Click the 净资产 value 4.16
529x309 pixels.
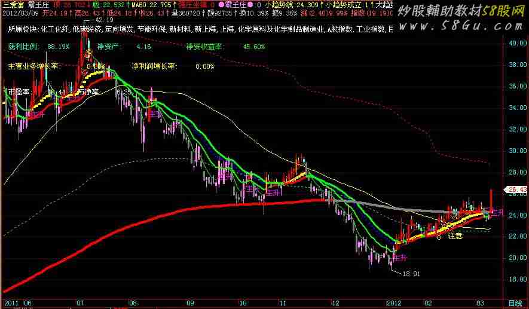[x=143, y=47]
